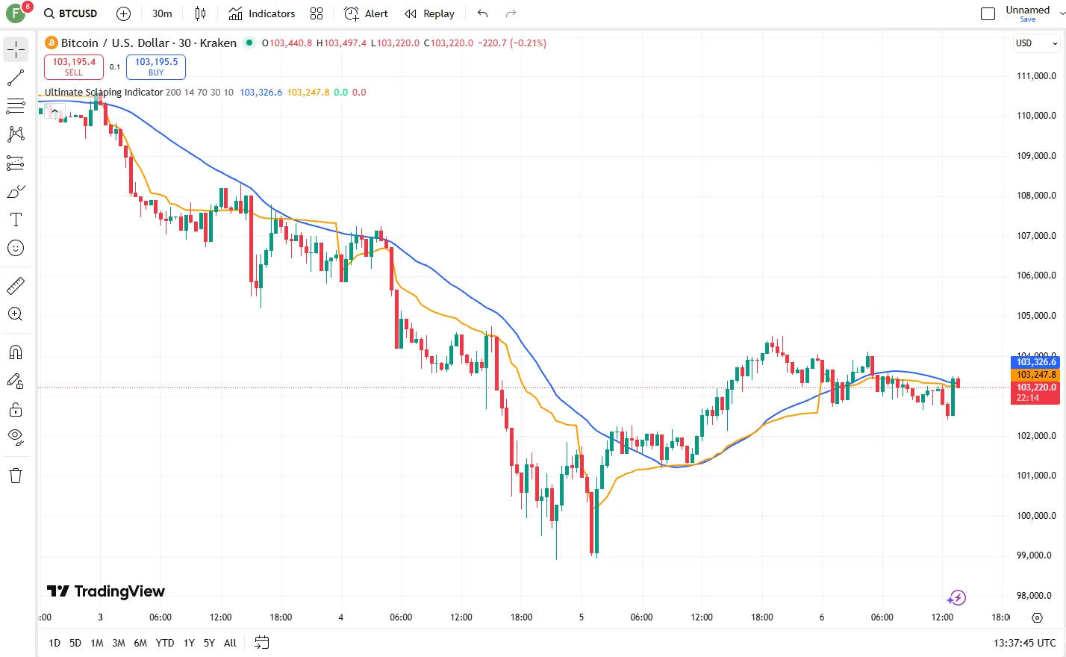1066x657 pixels.
Task: Open the Indicators panel
Action: tap(263, 13)
